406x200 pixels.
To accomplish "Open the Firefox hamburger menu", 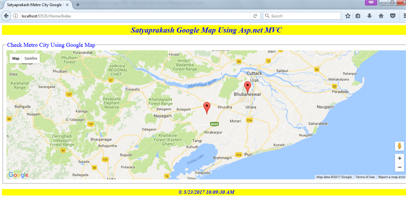I will pyautogui.click(x=404, y=16).
